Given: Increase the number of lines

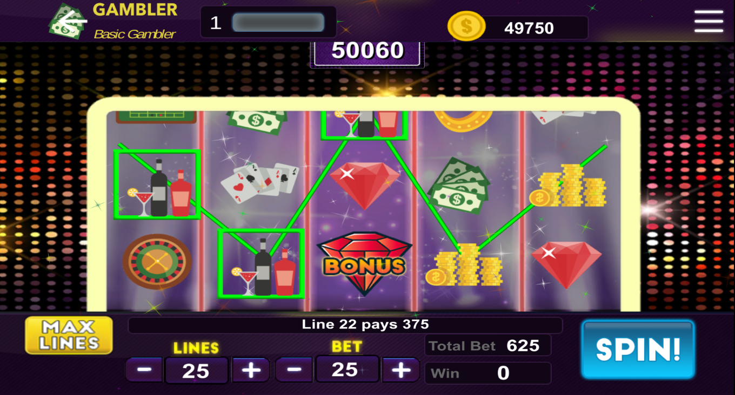Looking at the screenshot, I should [x=251, y=370].
